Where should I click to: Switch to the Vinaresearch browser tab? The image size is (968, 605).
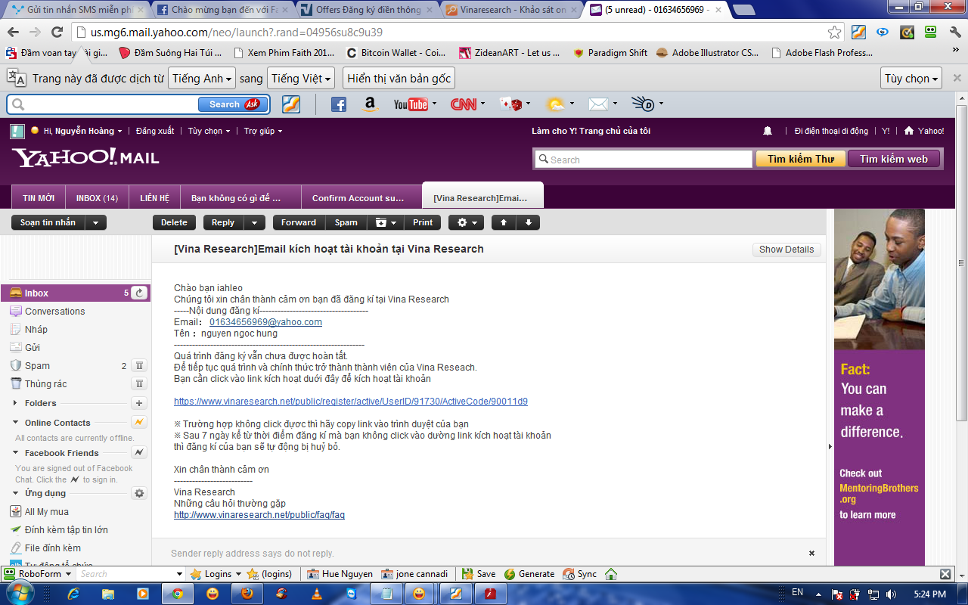pyautogui.click(x=510, y=10)
